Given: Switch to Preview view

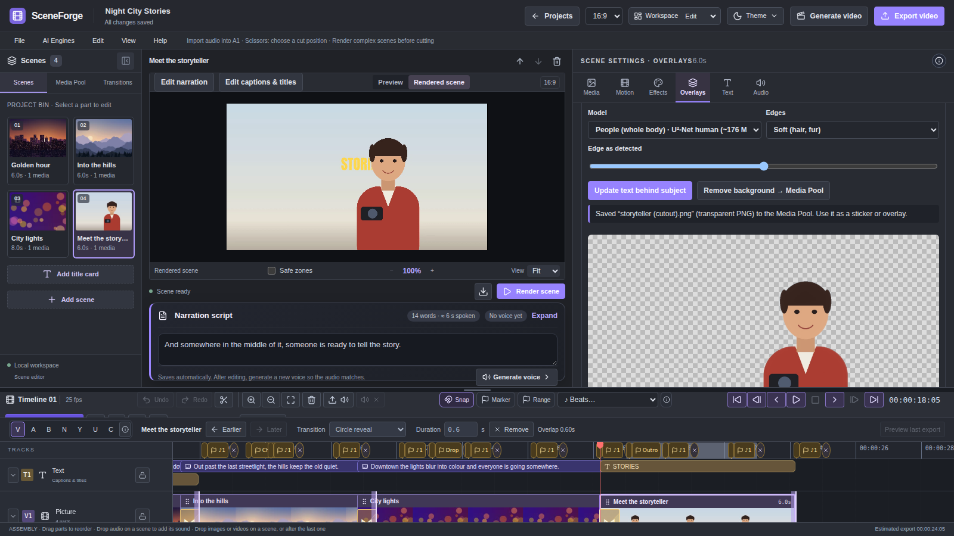Looking at the screenshot, I should [x=391, y=82].
